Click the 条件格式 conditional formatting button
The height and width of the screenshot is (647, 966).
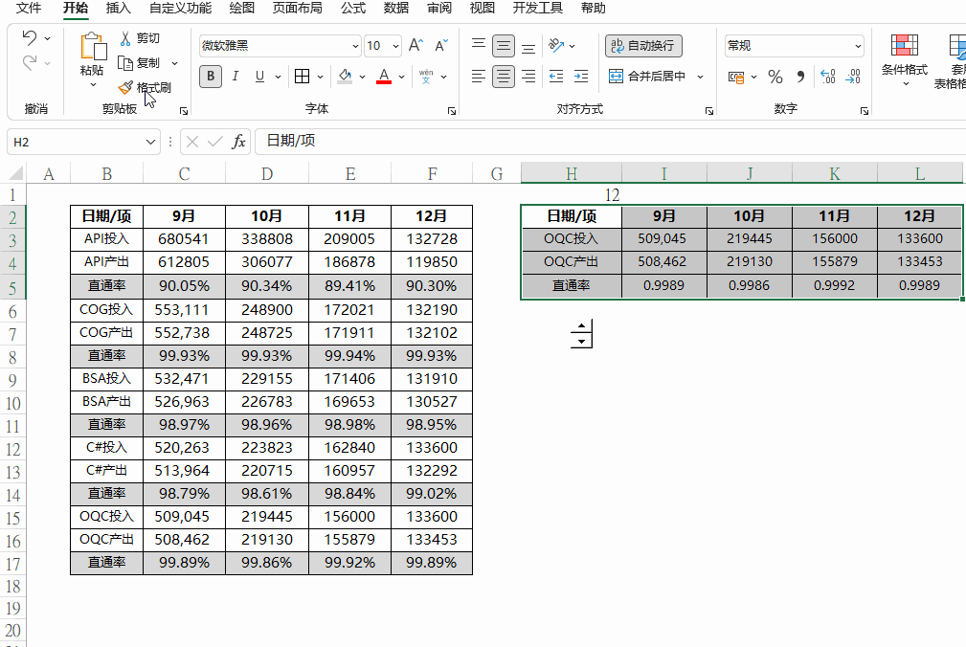click(905, 57)
